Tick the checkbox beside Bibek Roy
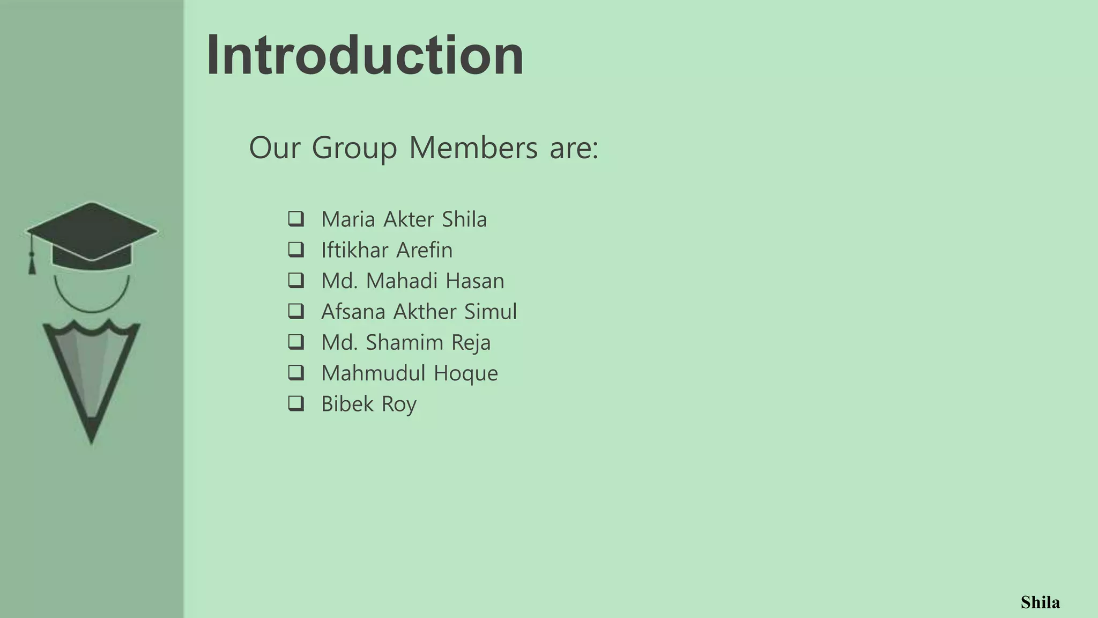1098x618 pixels. (296, 403)
